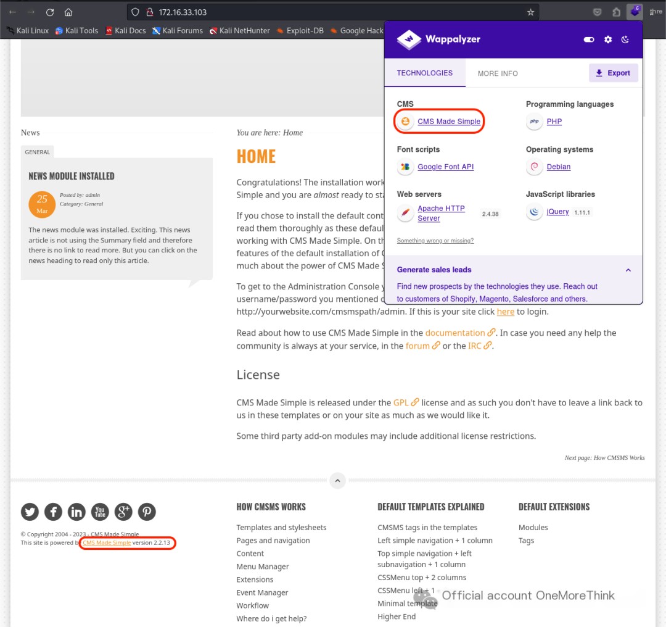666x627 pixels.
Task: Open Exploit-DB bookmark
Action: click(x=300, y=31)
